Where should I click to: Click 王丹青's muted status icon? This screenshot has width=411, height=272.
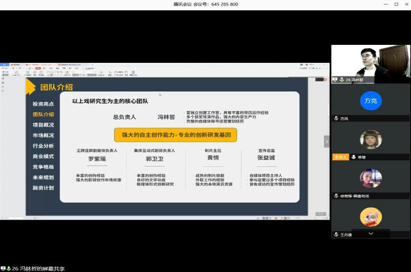(335, 235)
